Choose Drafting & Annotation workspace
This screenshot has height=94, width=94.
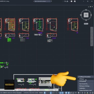tap(85, 77)
